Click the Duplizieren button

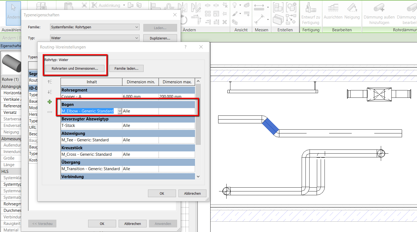pyautogui.click(x=160, y=38)
